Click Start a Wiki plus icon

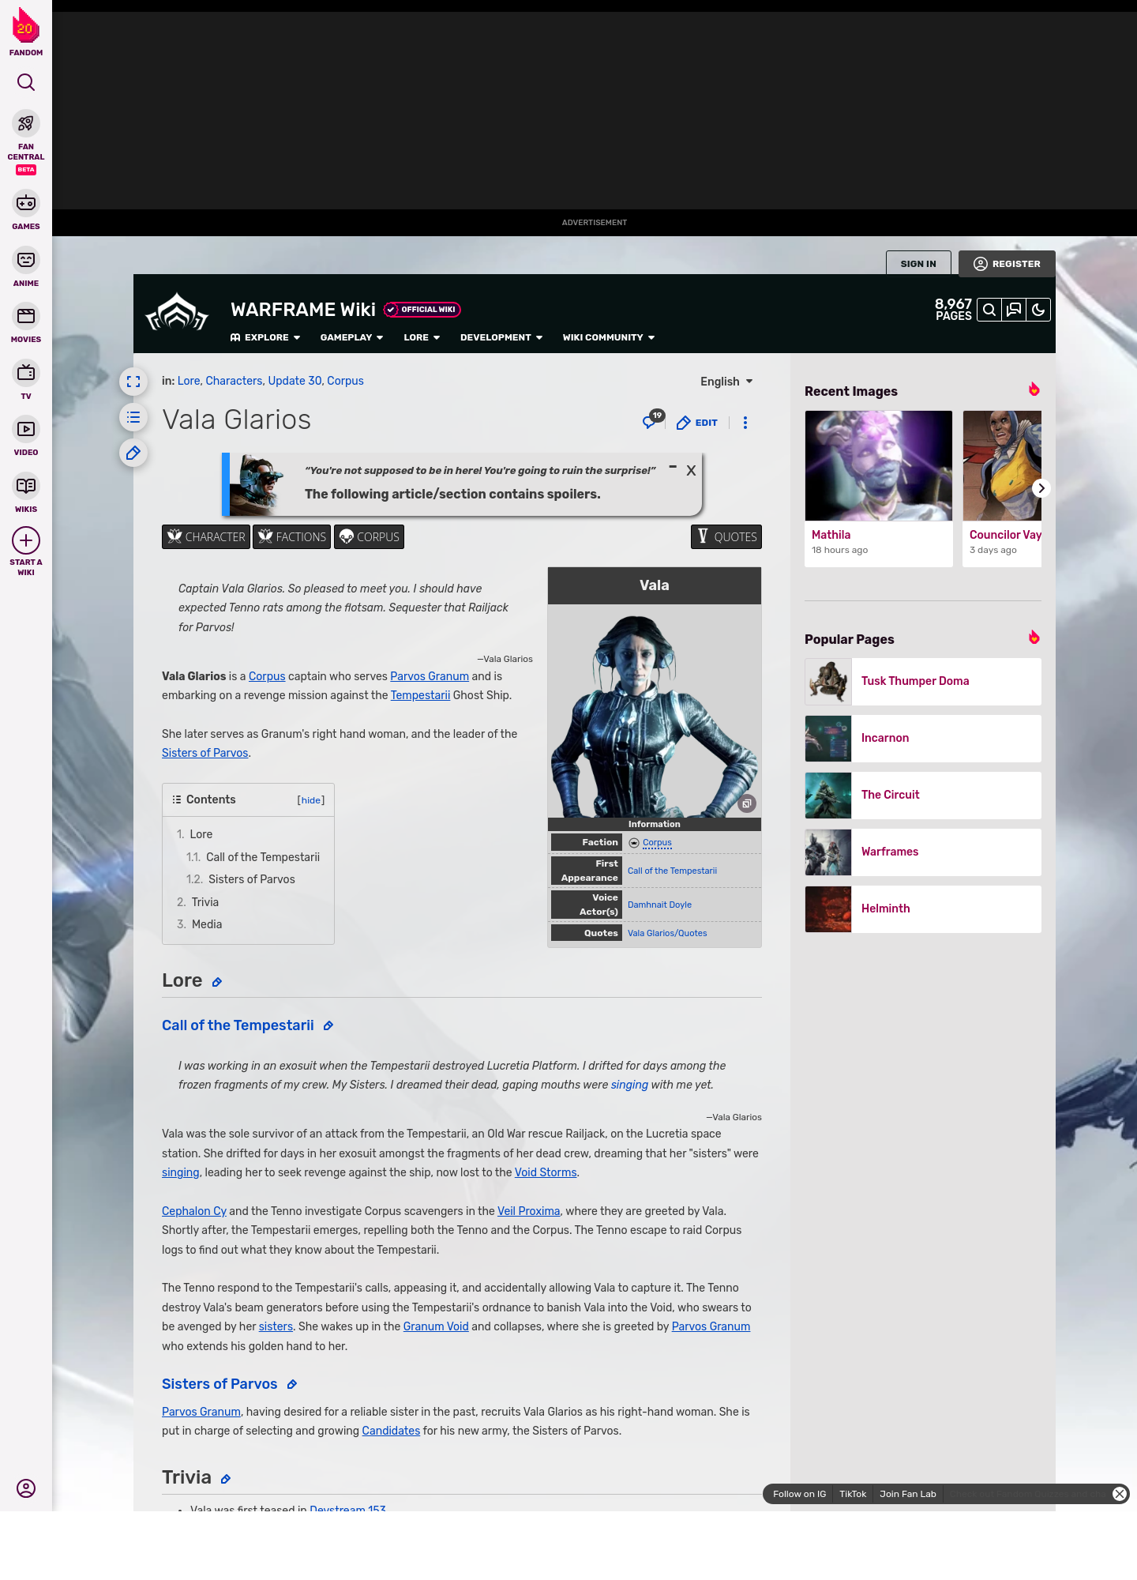click(26, 540)
